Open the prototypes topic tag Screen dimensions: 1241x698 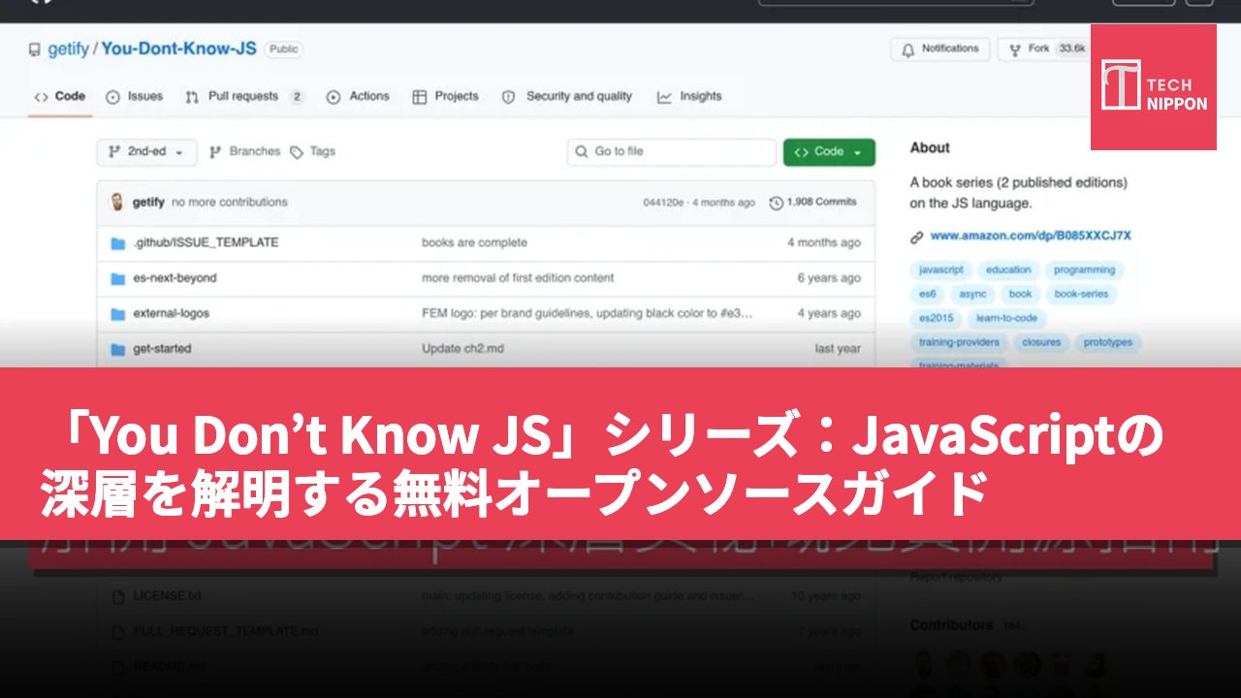pos(1108,342)
